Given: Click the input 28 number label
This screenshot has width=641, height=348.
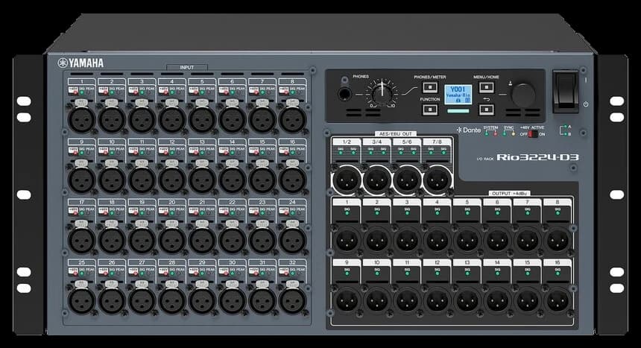Looking at the screenshot, I should [172, 262].
